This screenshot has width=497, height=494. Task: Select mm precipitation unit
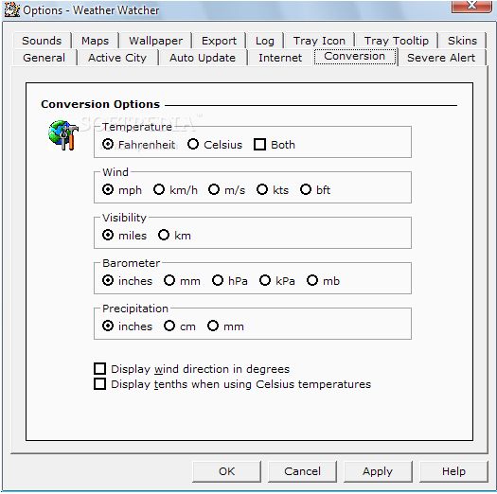tap(225, 326)
